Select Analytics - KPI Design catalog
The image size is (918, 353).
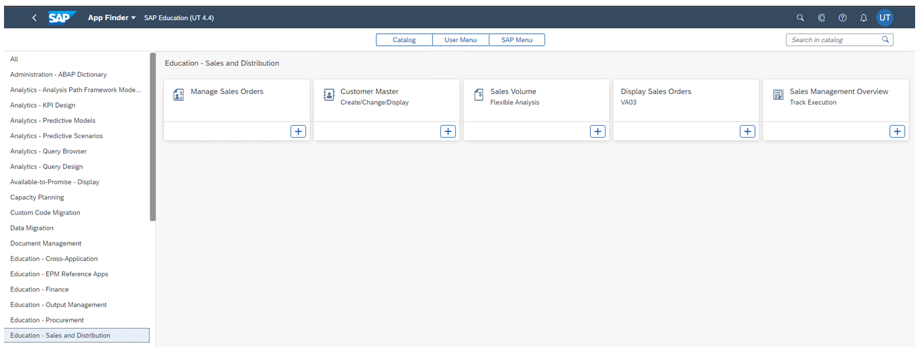tap(76, 105)
